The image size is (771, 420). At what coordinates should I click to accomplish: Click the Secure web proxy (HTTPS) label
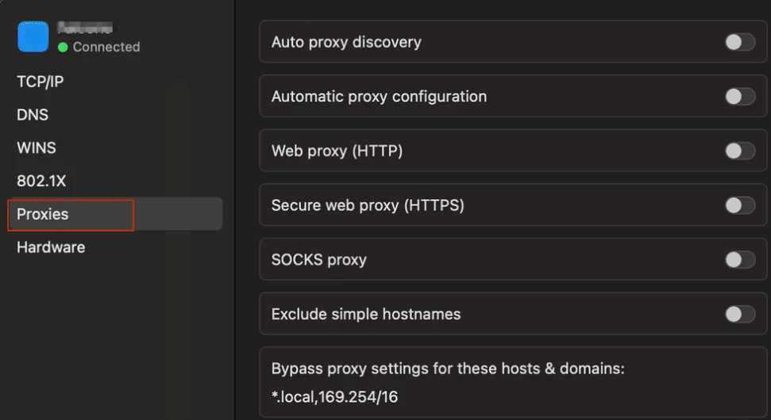click(368, 205)
